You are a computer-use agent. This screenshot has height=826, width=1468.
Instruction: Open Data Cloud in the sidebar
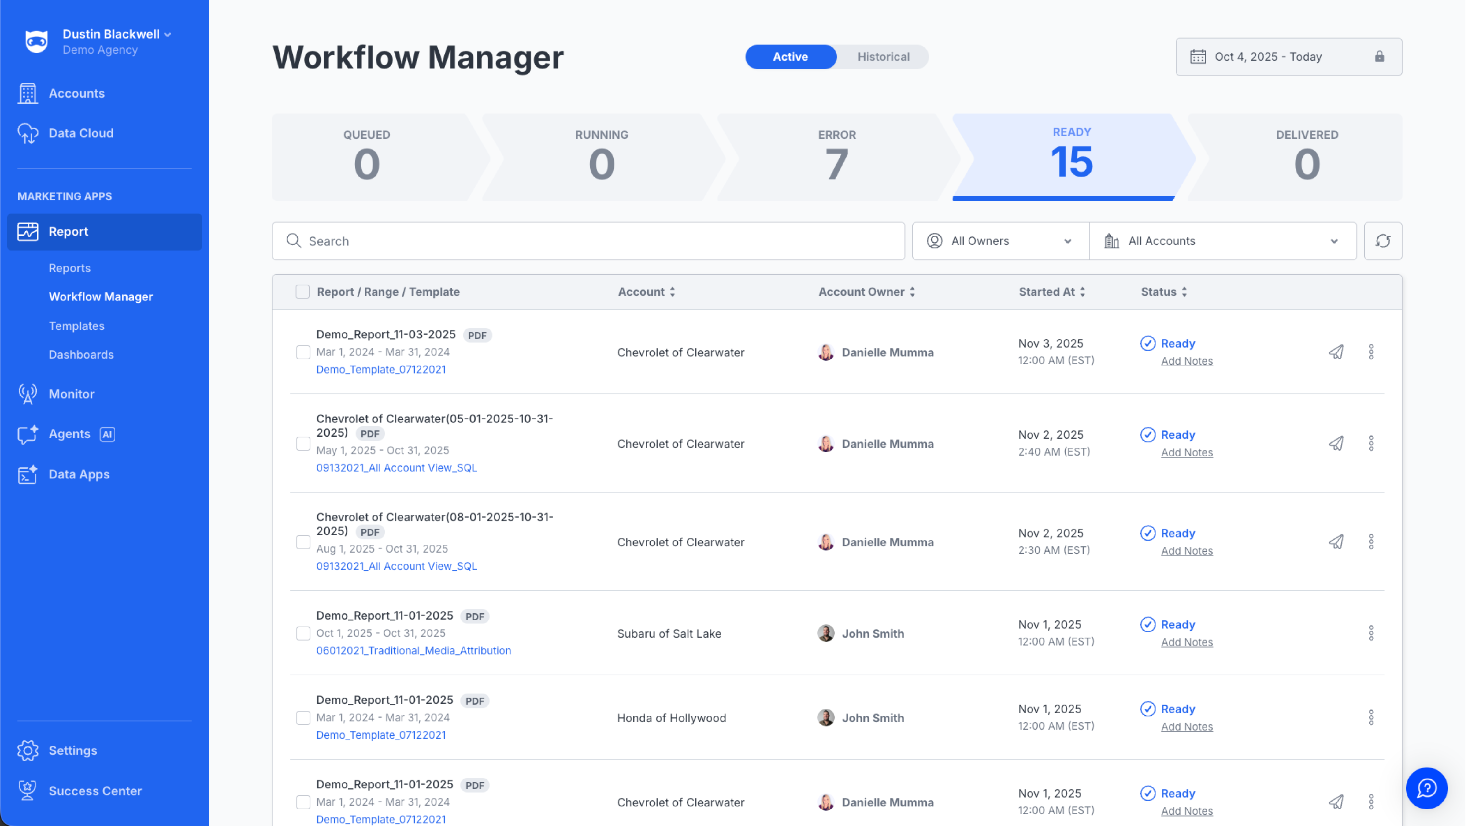[x=81, y=133]
